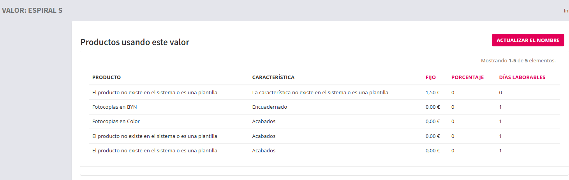The height and width of the screenshot is (180, 569).
Task: Click the CARACTERÍSTICA column header
Action: [273, 77]
